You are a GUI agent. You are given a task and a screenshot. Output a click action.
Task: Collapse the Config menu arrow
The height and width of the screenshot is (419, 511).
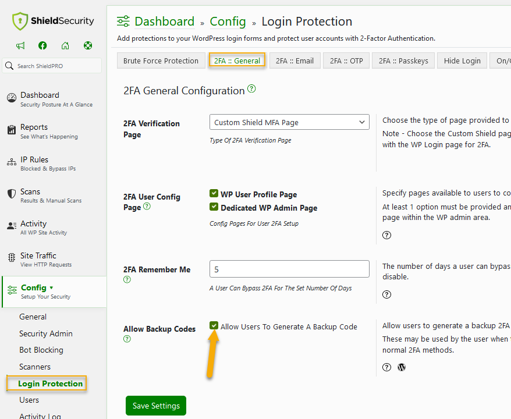coord(51,287)
